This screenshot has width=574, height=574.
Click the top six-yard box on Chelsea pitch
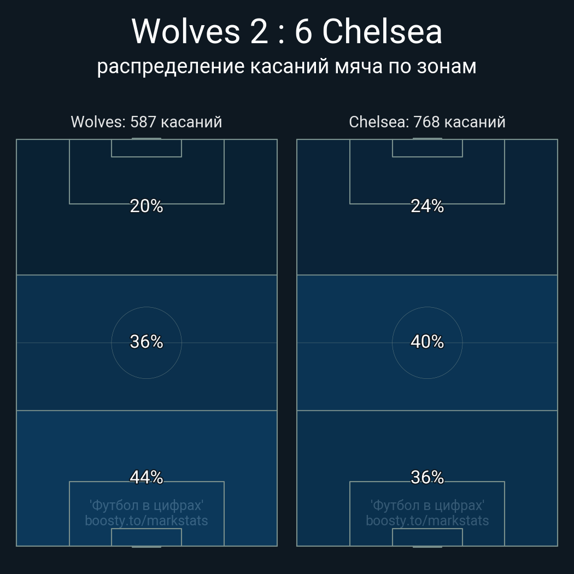(x=427, y=148)
